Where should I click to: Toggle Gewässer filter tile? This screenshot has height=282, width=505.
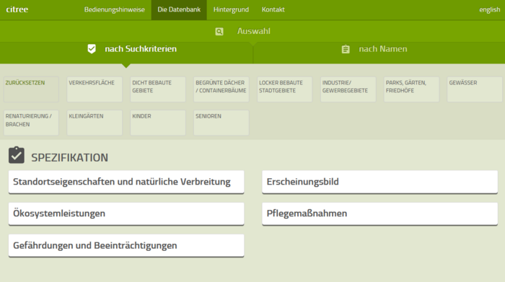point(475,89)
